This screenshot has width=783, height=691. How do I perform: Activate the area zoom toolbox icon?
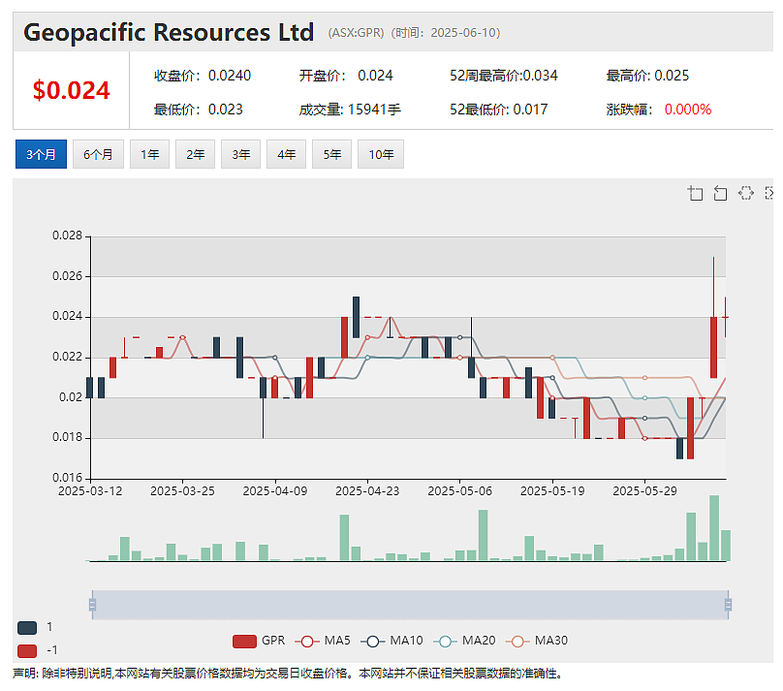(x=695, y=193)
